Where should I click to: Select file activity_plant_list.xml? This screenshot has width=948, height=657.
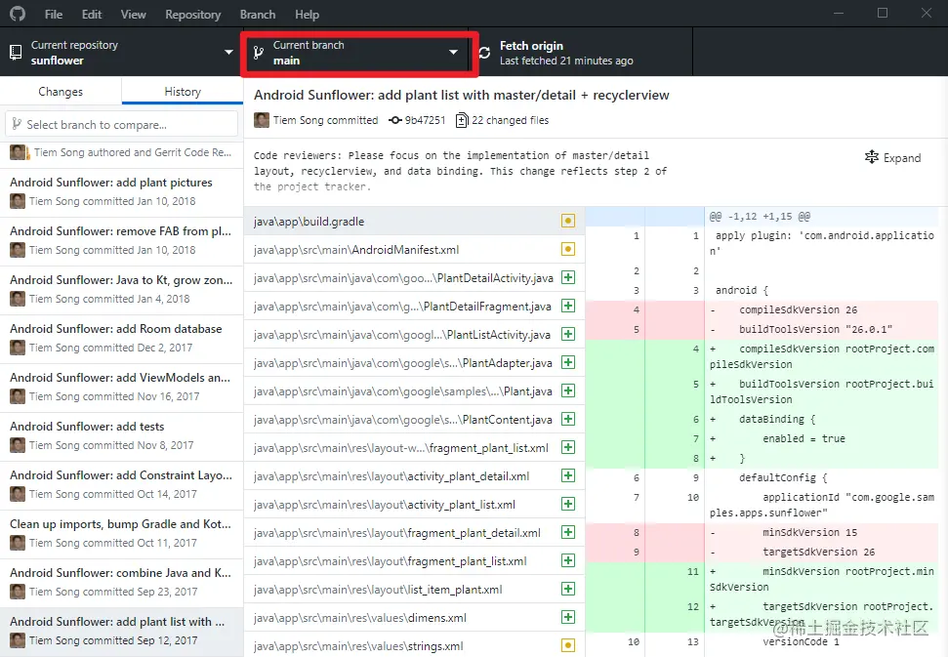(x=414, y=505)
